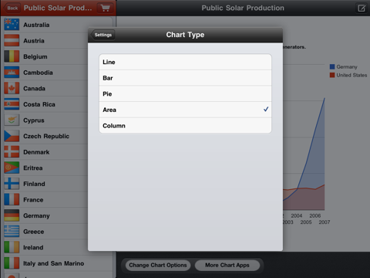Select the Cambodia flag icon
This screenshot has width=370, height=278.
tap(12, 73)
